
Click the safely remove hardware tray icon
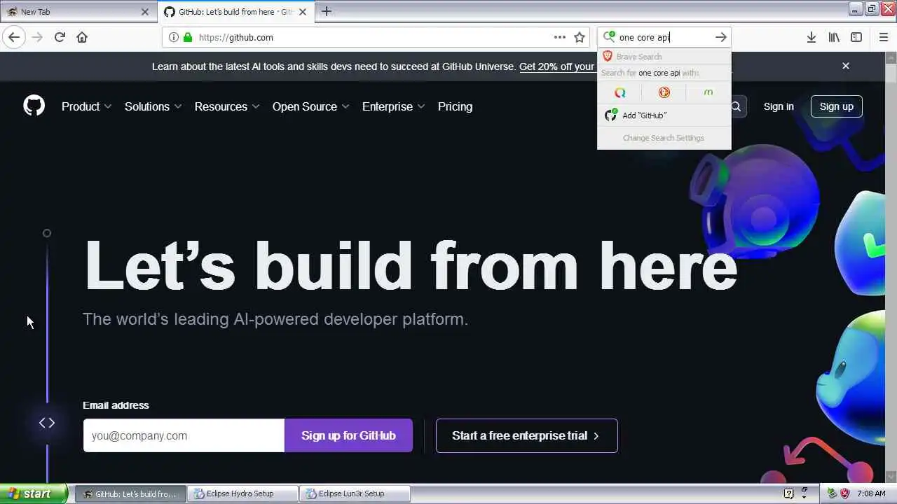pyautogui.click(x=831, y=493)
